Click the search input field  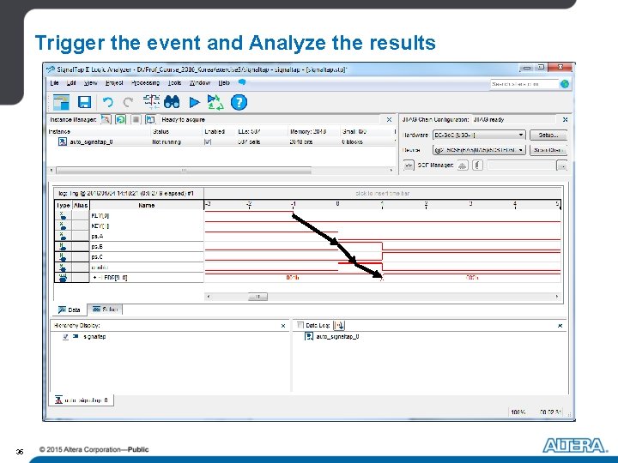524,84
